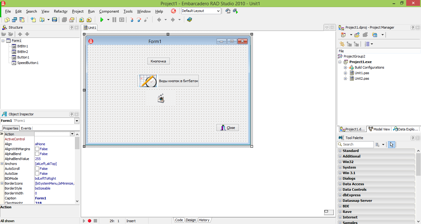
Task: Click the Step Over debug icon
Action: pos(139,20)
